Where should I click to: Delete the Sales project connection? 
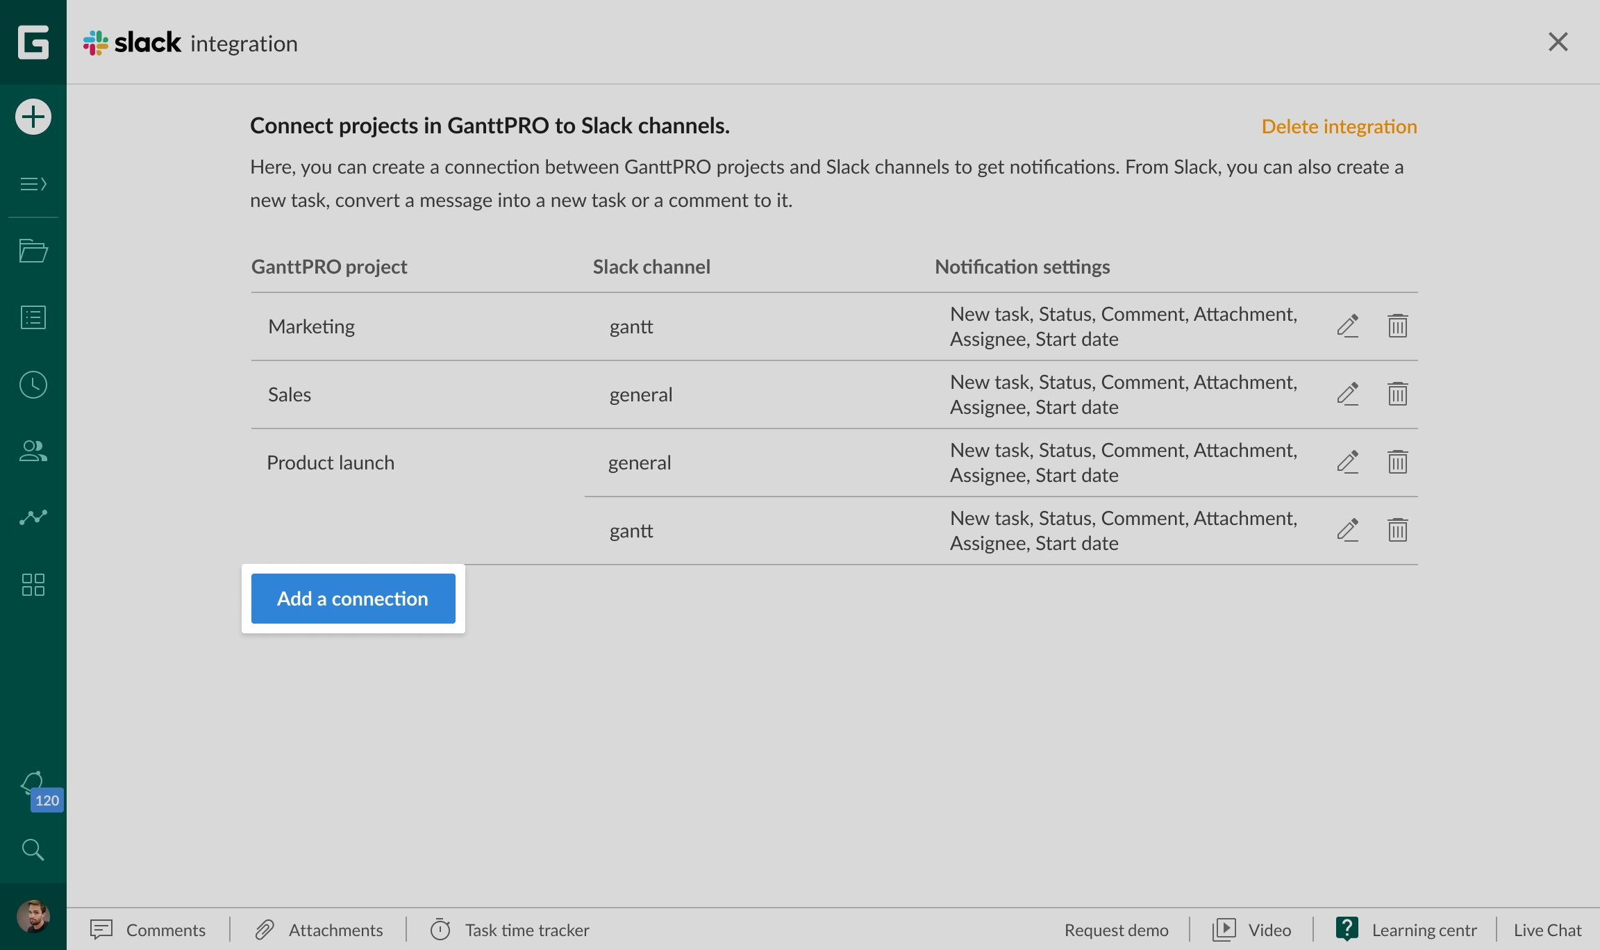[1397, 394]
